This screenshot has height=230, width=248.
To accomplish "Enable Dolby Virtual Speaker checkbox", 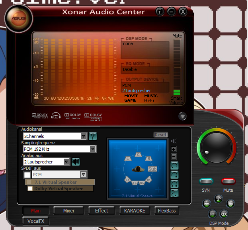I will tap(30, 189).
